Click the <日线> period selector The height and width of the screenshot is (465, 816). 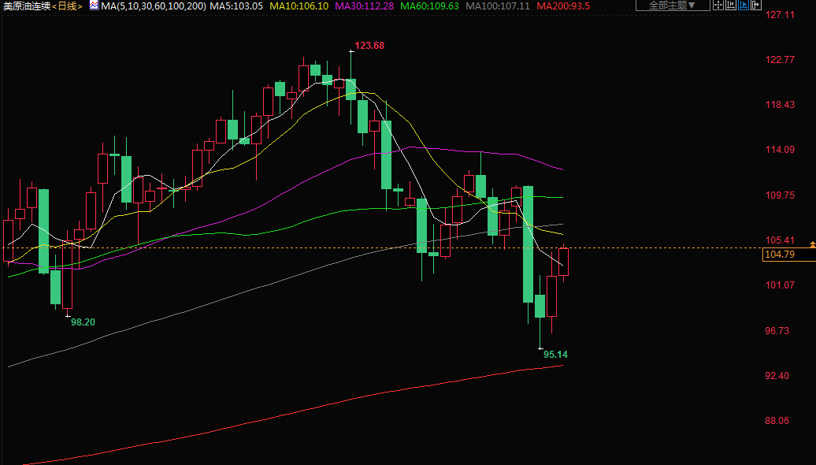pos(67,6)
